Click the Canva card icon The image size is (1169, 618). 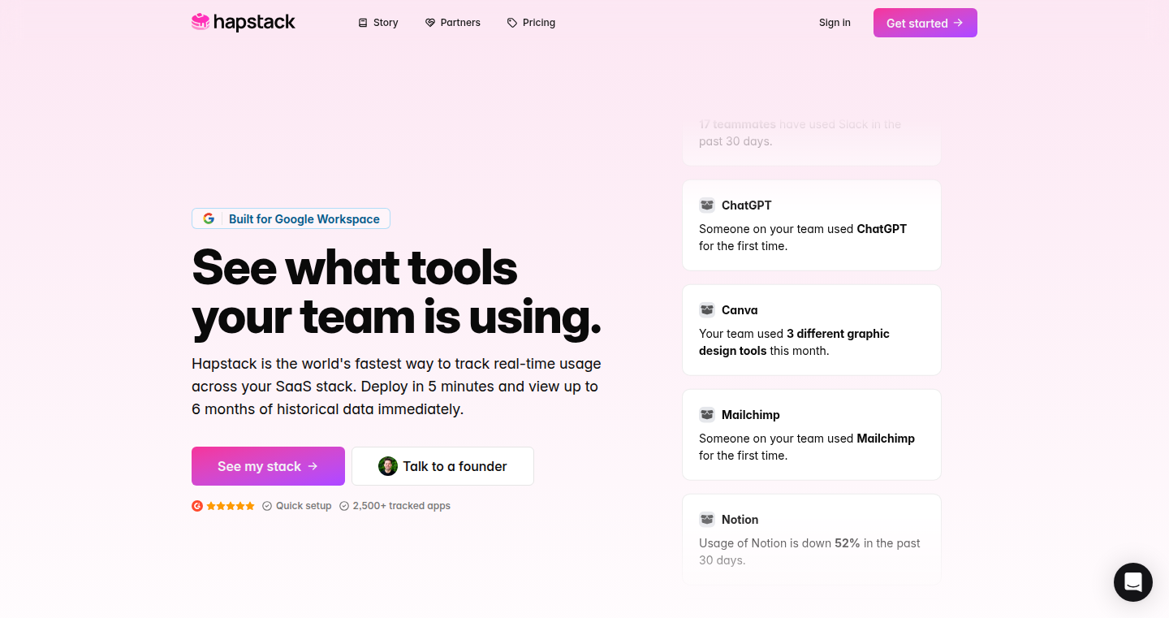tap(707, 310)
